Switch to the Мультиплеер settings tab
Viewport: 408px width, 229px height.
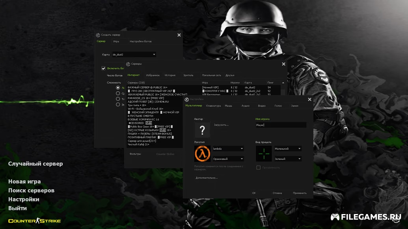[x=194, y=106]
